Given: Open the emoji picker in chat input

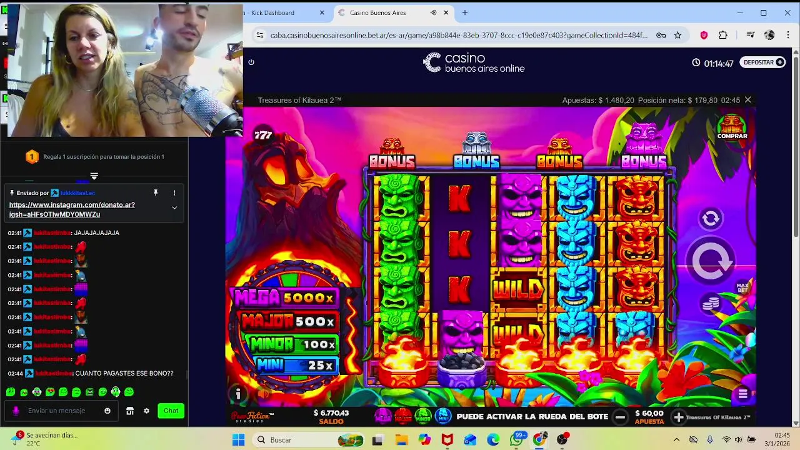Looking at the screenshot, I should pyautogui.click(x=107, y=411).
